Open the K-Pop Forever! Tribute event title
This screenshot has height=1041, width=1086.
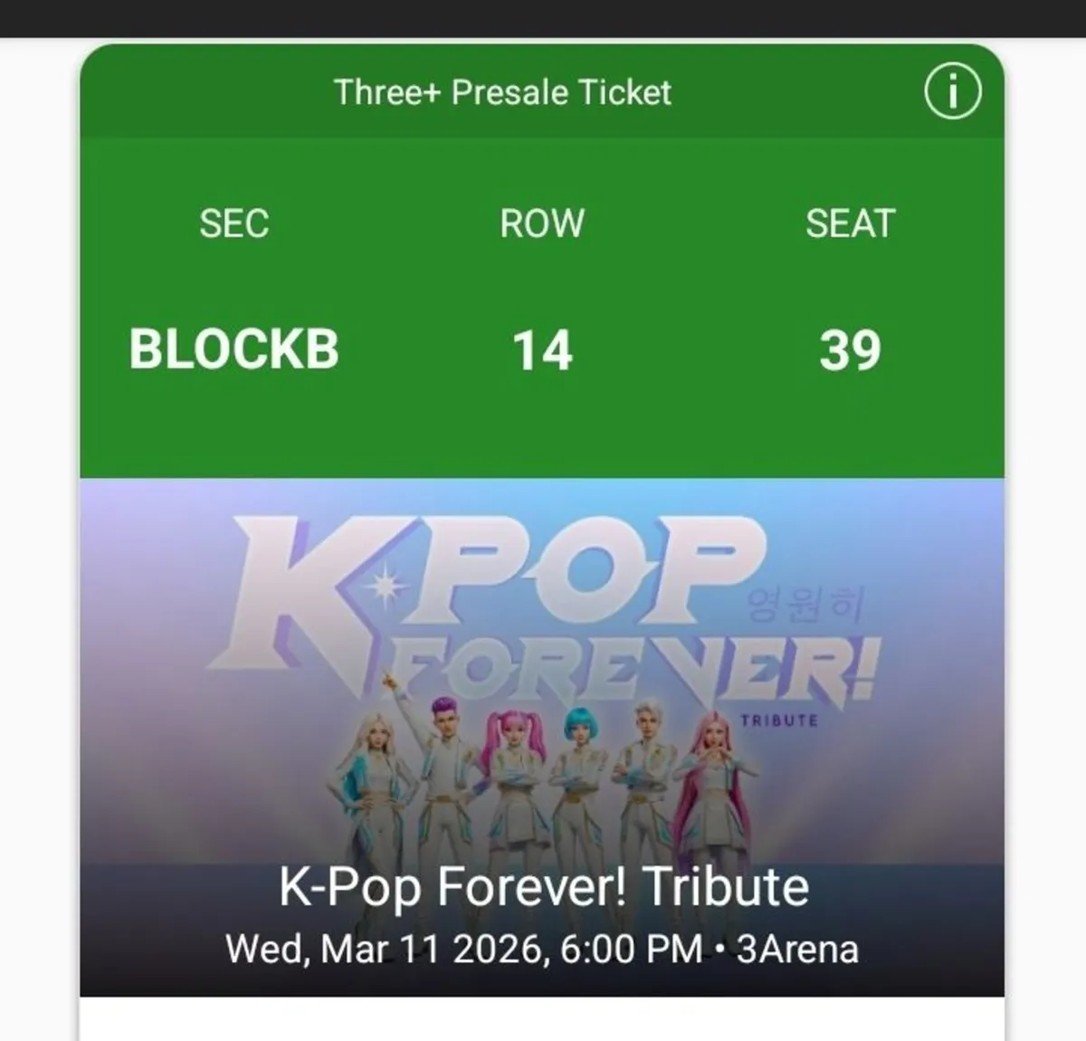[541, 887]
